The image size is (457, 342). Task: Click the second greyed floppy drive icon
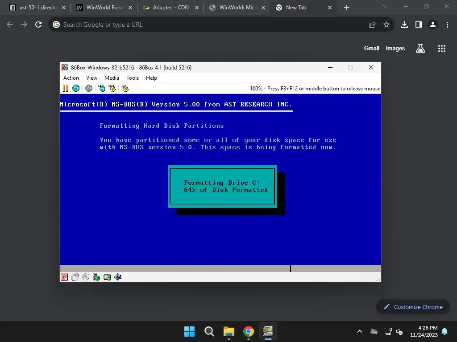click(75, 277)
